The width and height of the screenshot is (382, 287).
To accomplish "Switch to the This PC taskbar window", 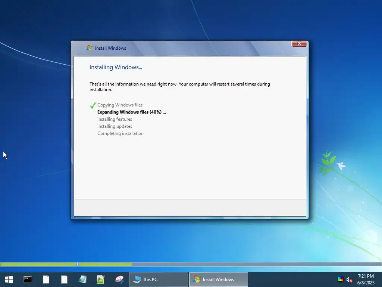I will point(158,280).
